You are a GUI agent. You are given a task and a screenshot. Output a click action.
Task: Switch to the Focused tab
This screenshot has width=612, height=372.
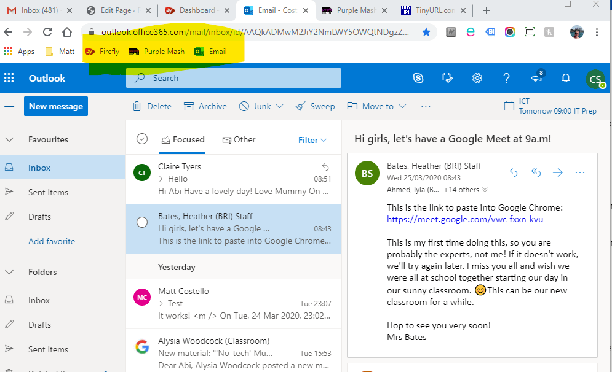coord(183,139)
